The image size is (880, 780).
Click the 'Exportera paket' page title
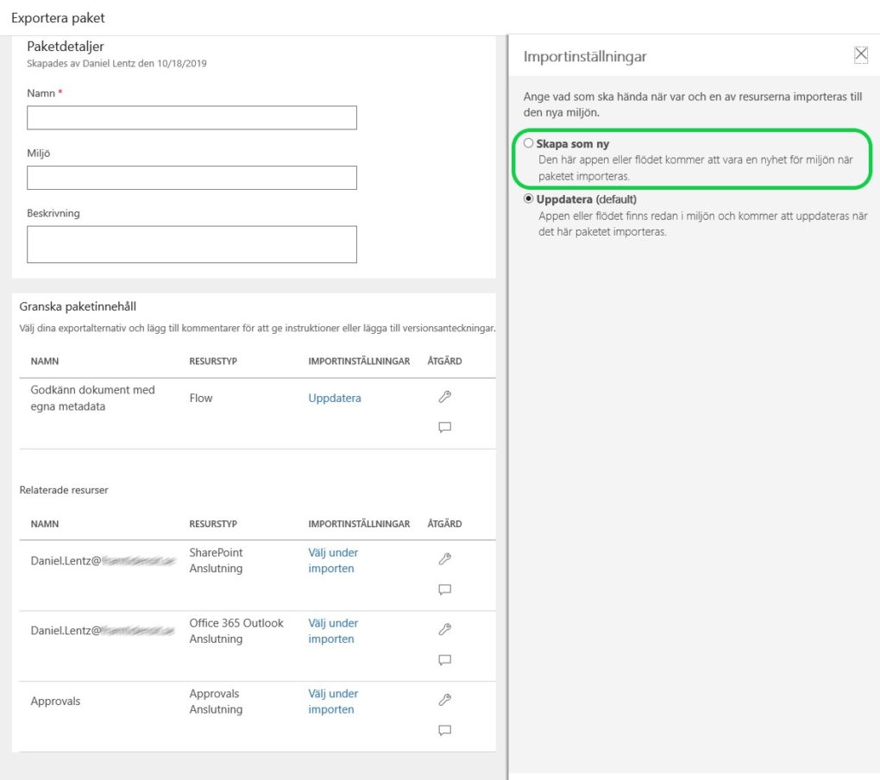tap(59, 18)
